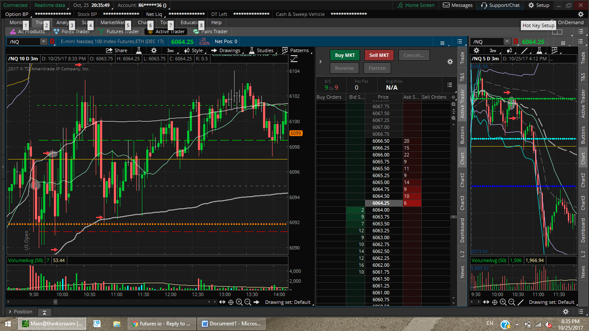This screenshot has width=589, height=331.
Task: Click the small gear beside Sell Orders header
Action: tap(453, 97)
